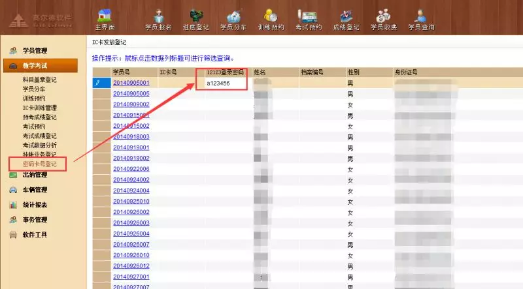
Task: Click the pencil edit icon on first row
Action: pyautogui.click(x=97, y=83)
